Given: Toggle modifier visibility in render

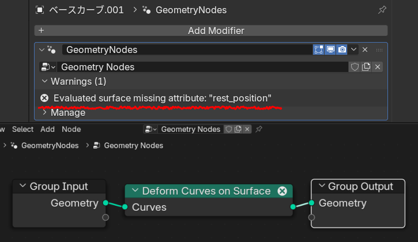Looking at the screenshot, I should [342, 50].
